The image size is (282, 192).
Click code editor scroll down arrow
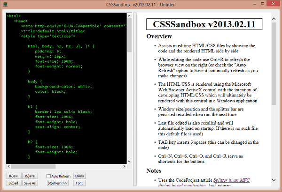coord(129,162)
